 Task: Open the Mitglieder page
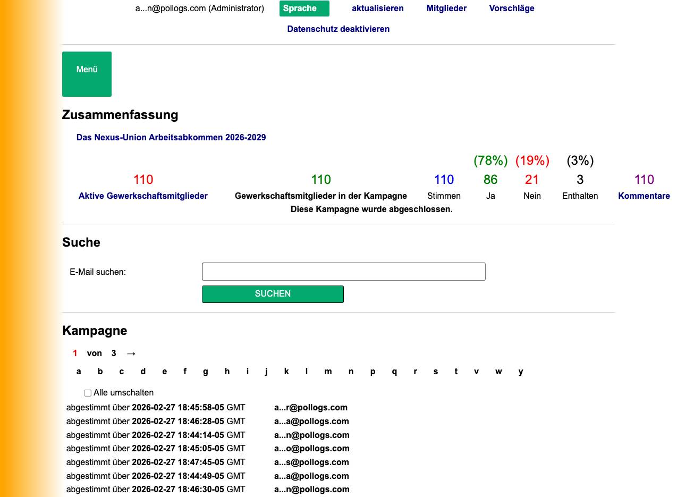[446, 8]
